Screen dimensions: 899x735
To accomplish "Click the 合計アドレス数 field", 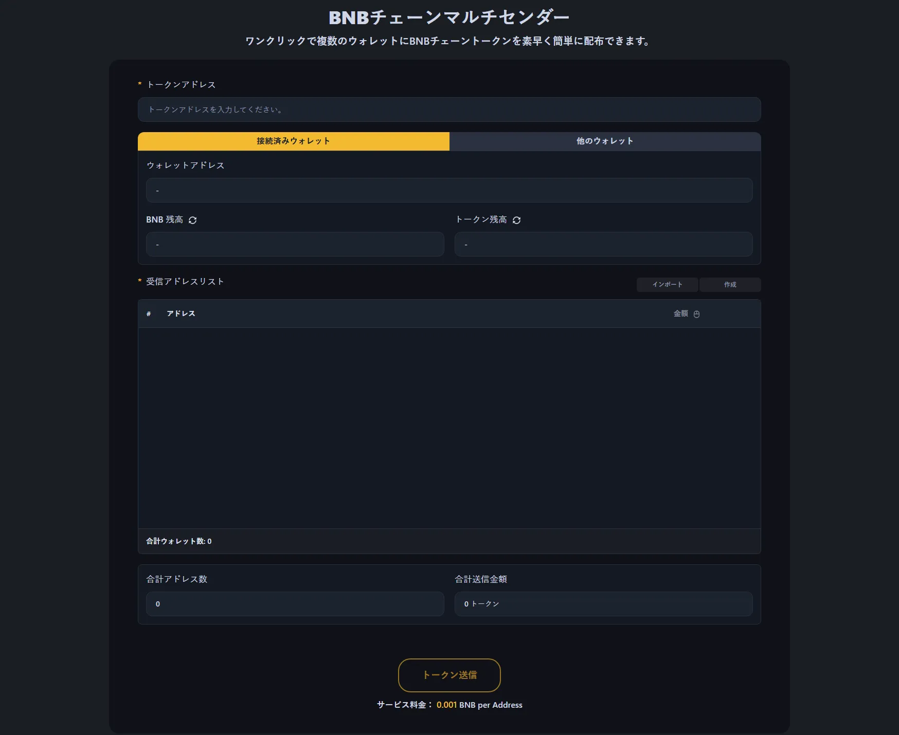I will point(295,604).
